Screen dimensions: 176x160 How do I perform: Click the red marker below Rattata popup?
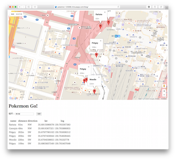100,26
